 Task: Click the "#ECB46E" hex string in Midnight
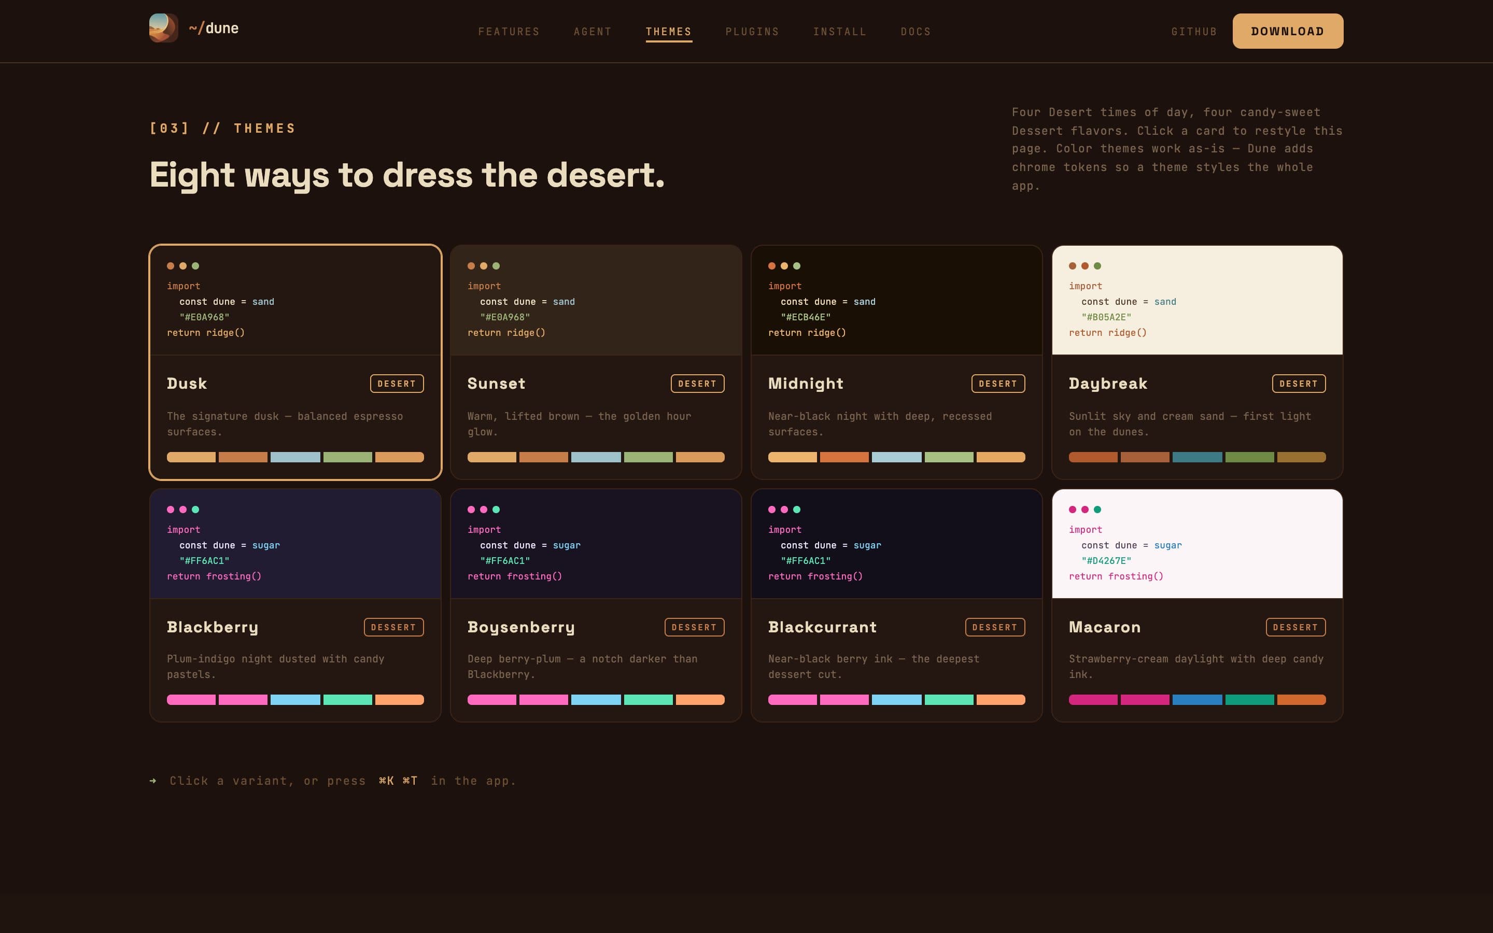click(x=806, y=317)
